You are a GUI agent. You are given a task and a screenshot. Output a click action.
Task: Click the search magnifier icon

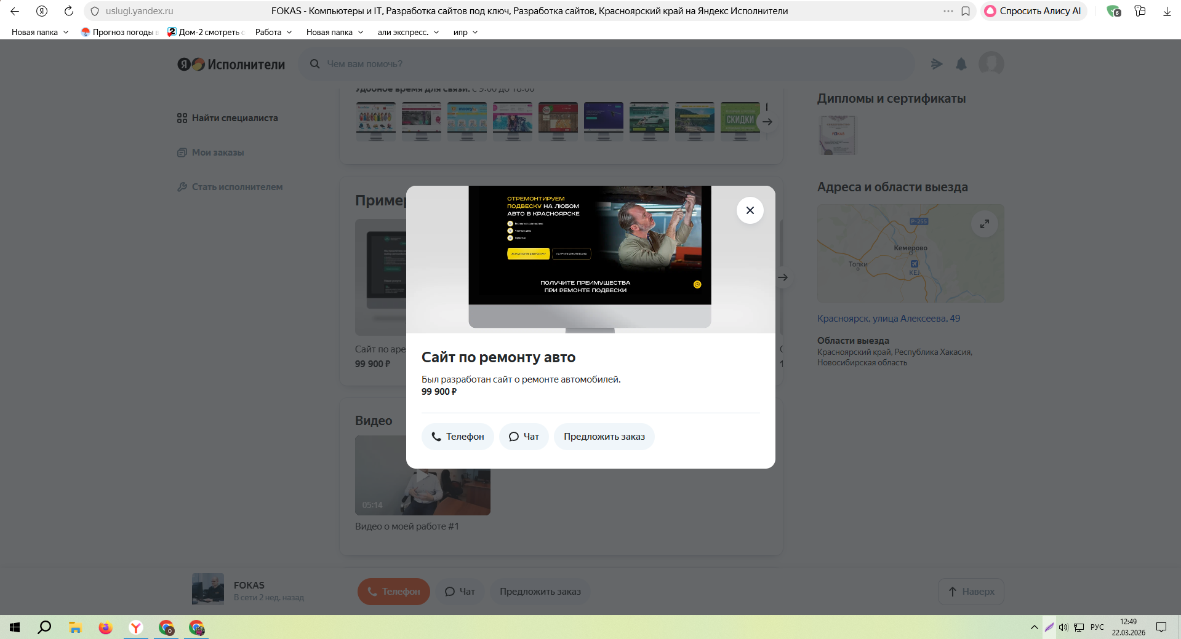click(314, 64)
